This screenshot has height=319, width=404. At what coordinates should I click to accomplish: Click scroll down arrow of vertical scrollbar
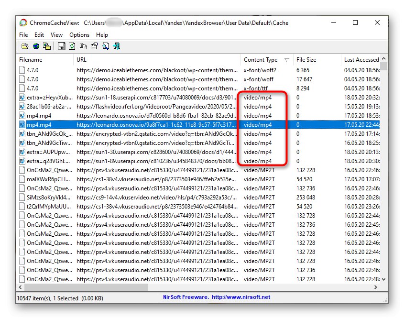(x=383, y=279)
